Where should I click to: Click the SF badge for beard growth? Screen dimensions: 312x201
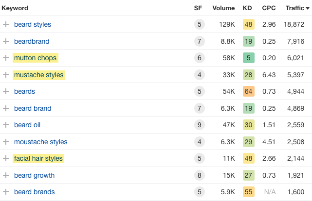point(199,175)
